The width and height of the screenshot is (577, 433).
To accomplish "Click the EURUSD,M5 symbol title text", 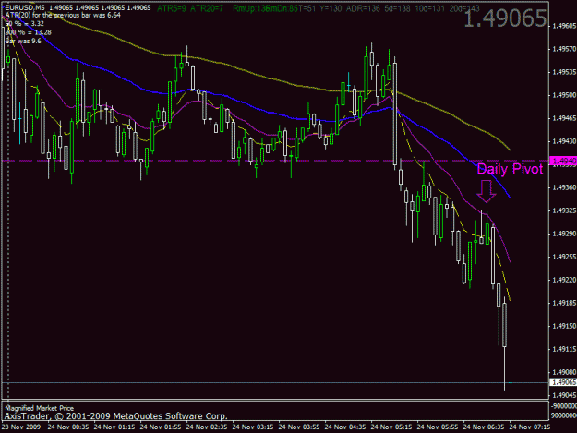I will (25, 7).
